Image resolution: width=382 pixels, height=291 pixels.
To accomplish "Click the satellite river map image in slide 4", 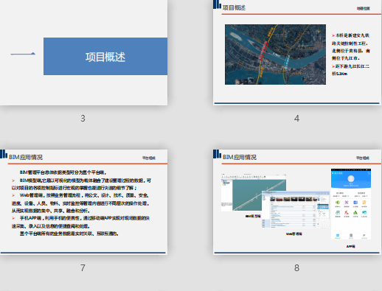I will pos(275,55).
